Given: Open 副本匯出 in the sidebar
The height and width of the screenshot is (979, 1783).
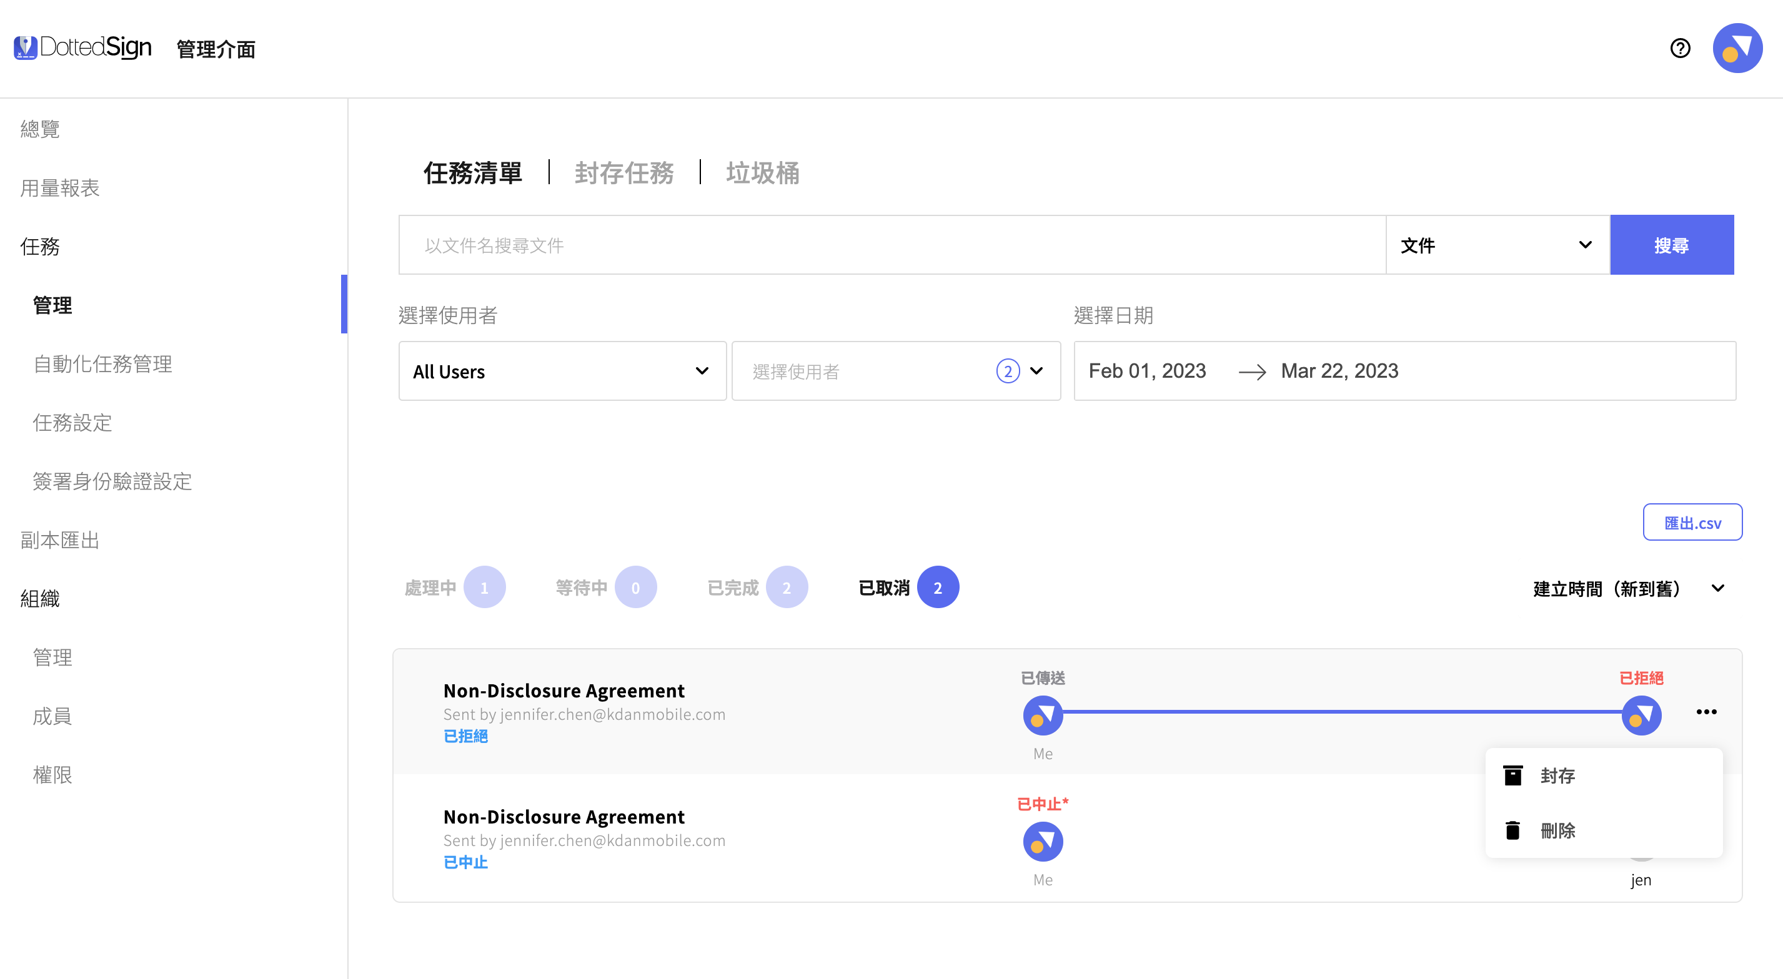Looking at the screenshot, I should coord(59,539).
